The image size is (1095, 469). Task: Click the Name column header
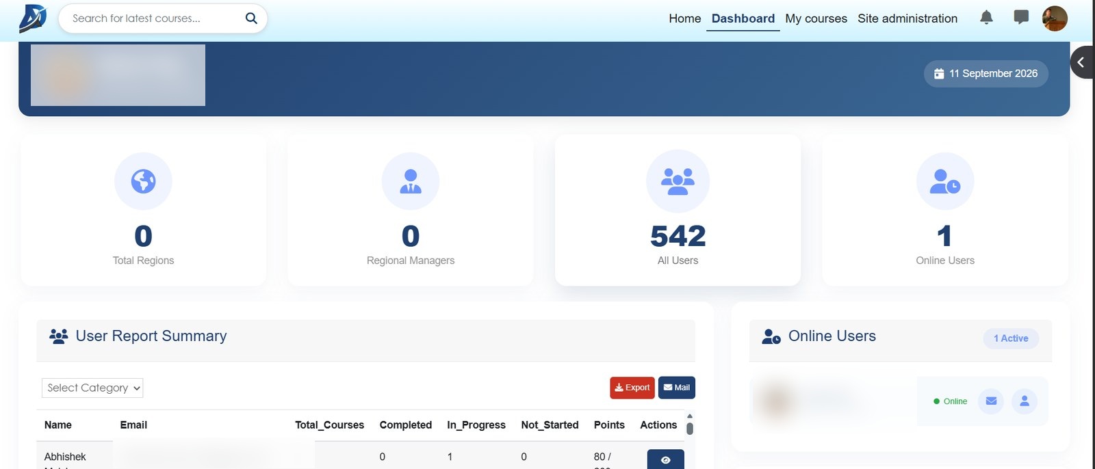pos(58,425)
